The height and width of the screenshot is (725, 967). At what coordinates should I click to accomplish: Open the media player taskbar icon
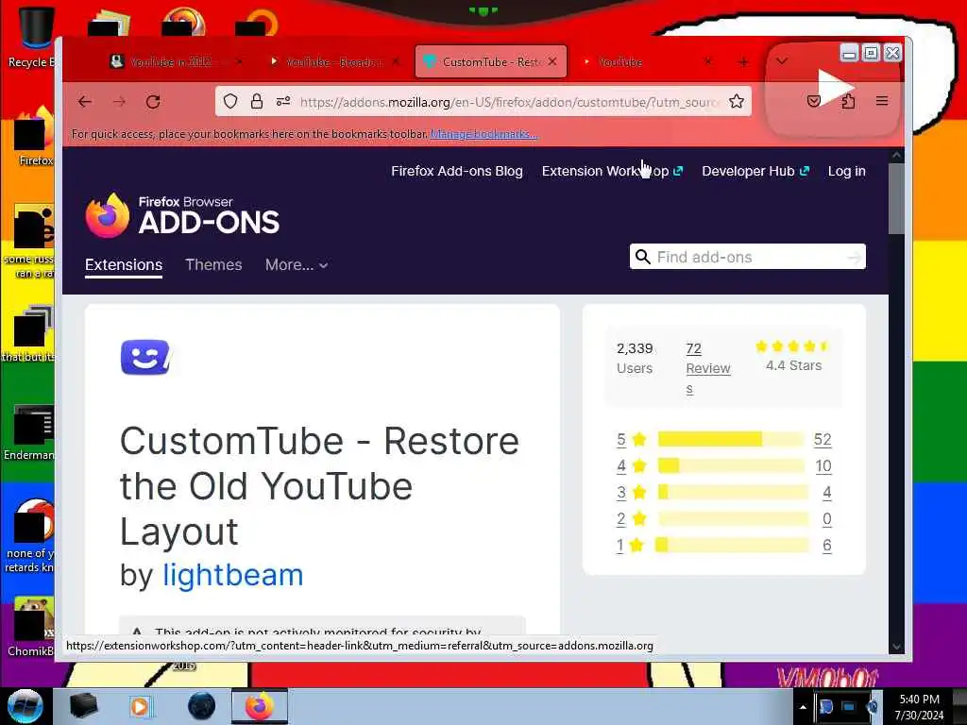(x=140, y=706)
